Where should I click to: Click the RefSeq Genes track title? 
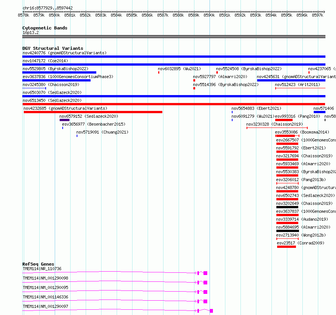38,264
